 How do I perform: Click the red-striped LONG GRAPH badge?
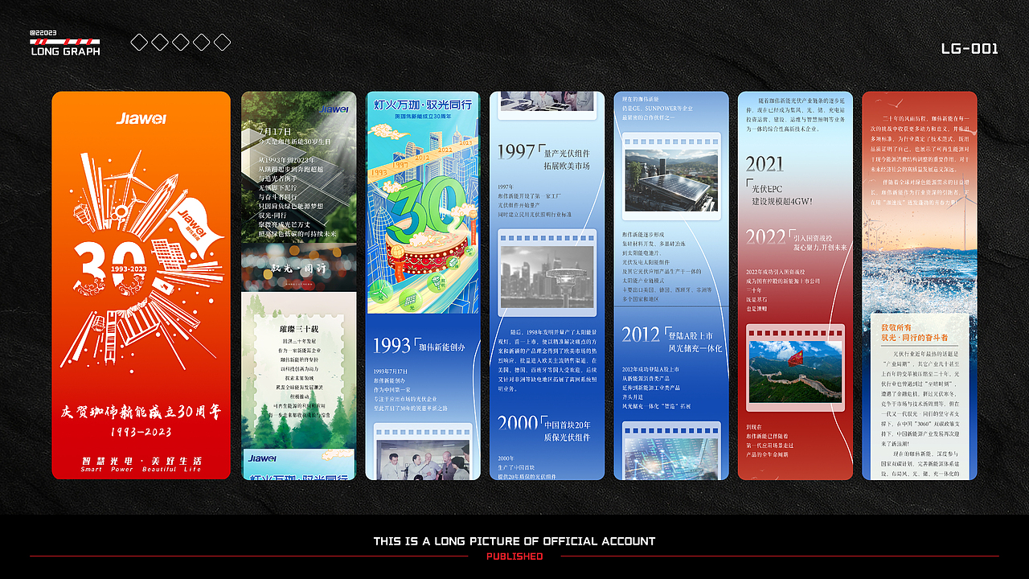click(65, 47)
